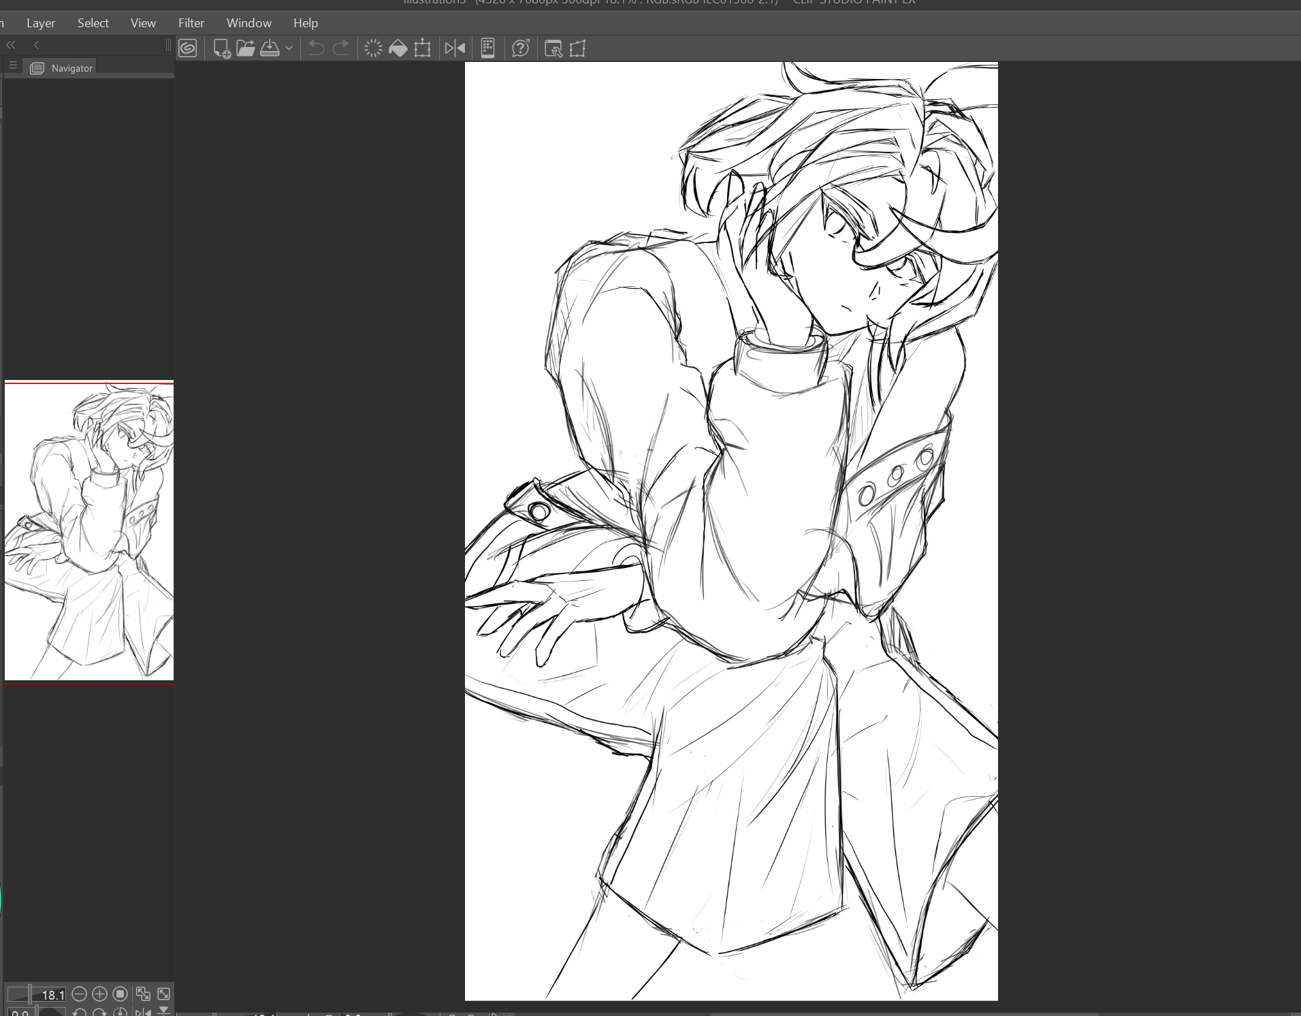Flip the canvas vertically in Navigator

tap(163, 1012)
